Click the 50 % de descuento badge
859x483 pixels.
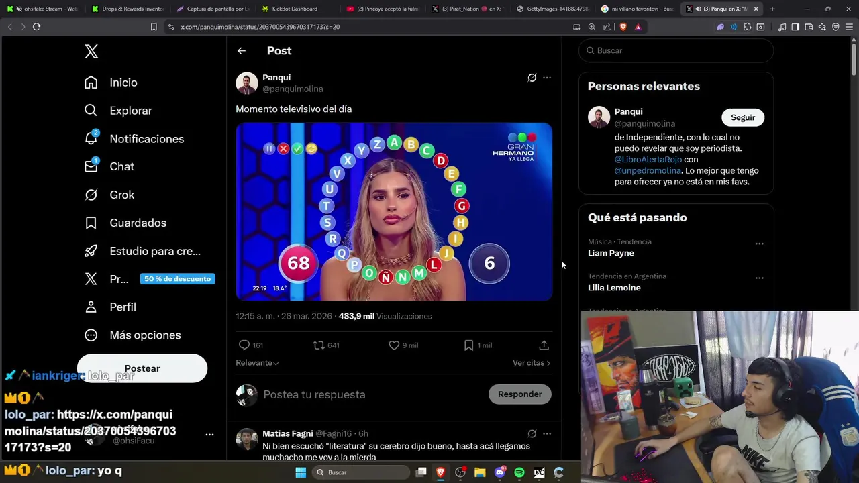(177, 279)
